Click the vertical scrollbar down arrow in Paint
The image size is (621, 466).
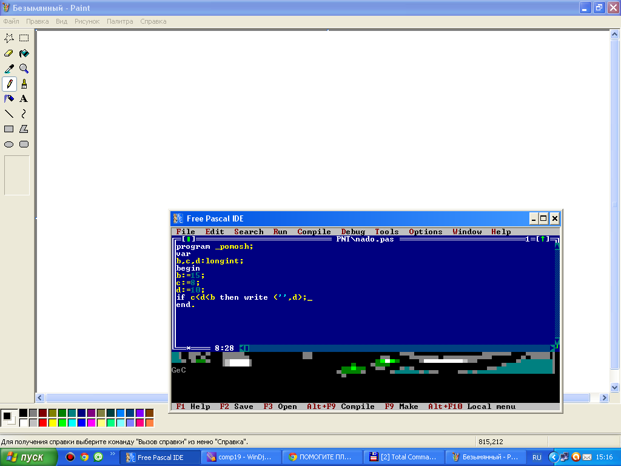(614, 387)
